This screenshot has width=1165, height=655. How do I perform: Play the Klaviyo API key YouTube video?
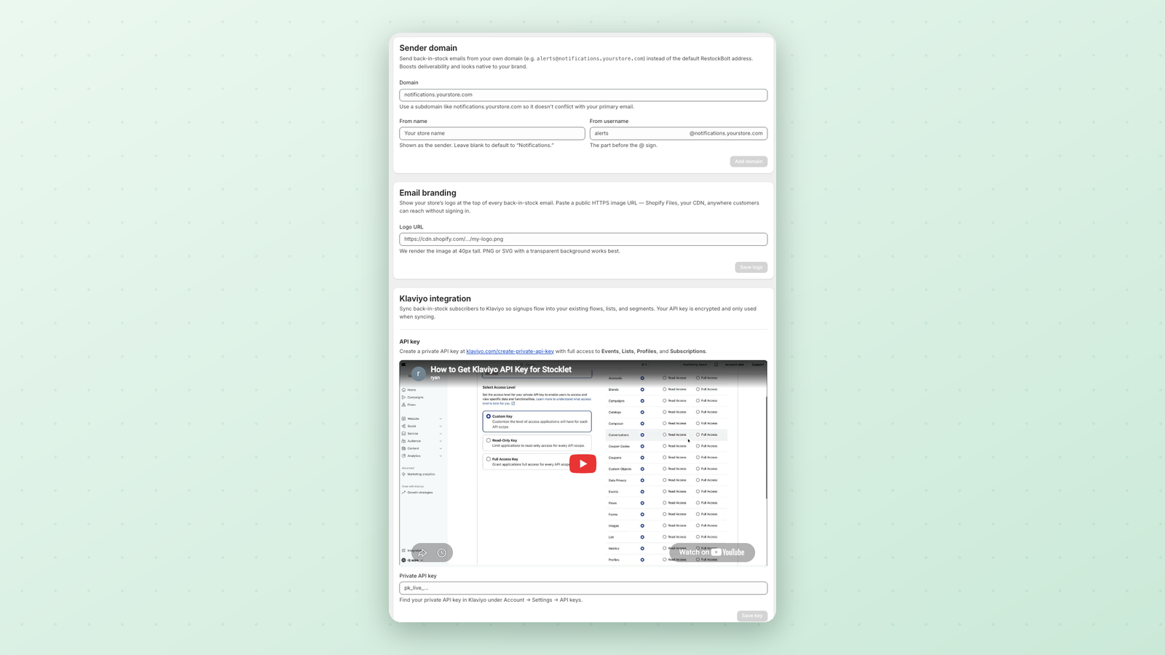(x=582, y=464)
